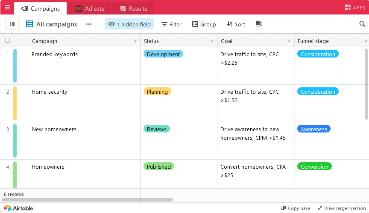Screen dimensions: 369x213
Task: Click the Published status tag
Action: (x=159, y=167)
